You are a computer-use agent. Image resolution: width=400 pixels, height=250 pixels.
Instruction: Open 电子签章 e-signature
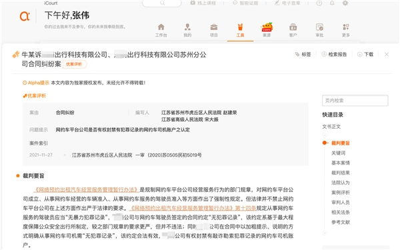(287, 3)
